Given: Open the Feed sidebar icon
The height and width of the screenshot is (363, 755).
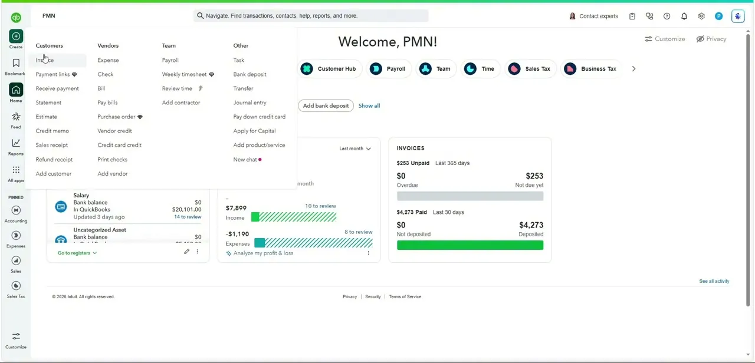Looking at the screenshot, I should pyautogui.click(x=16, y=117).
